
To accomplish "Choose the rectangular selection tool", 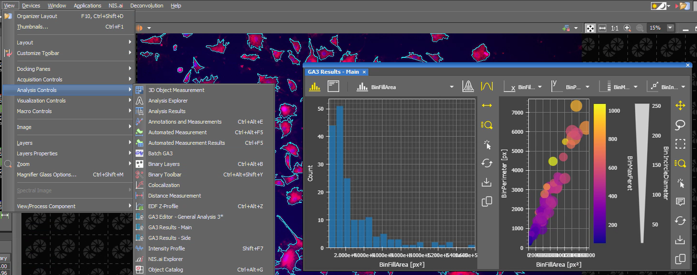I will pos(680,144).
